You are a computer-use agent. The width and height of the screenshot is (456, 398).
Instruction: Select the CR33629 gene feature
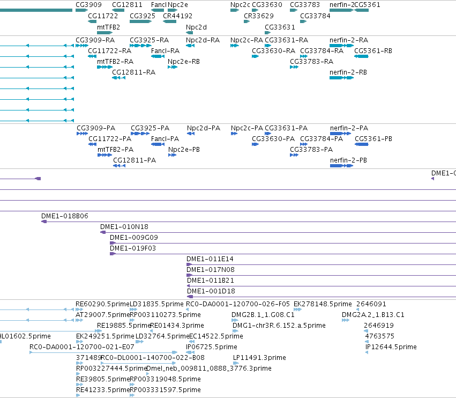(247, 21)
